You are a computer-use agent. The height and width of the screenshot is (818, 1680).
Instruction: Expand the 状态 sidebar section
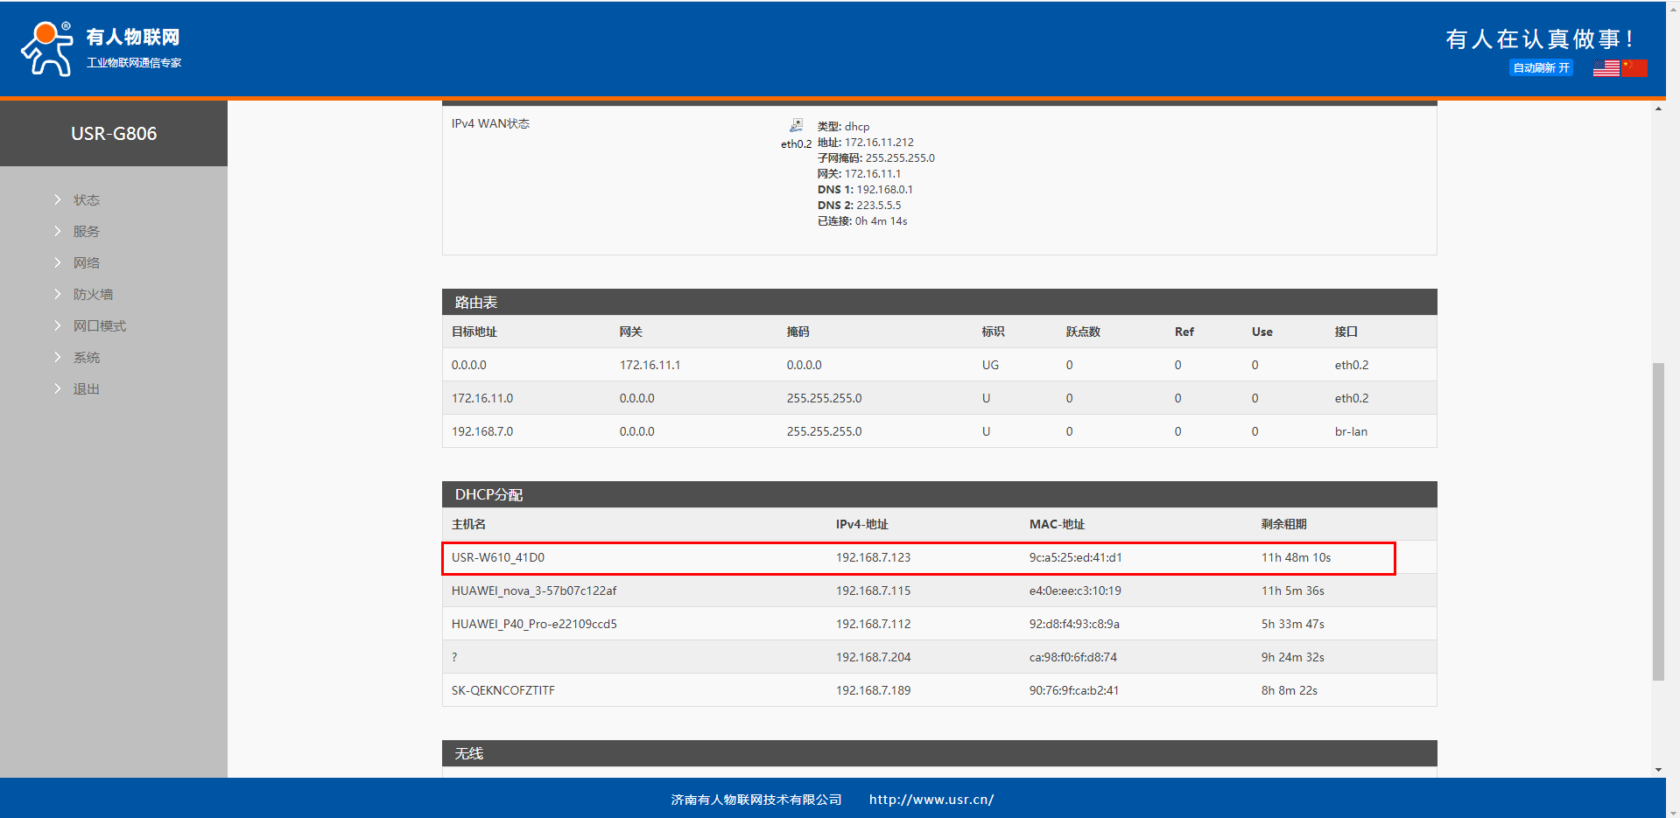pyautogui.click(x=86, y=200)
